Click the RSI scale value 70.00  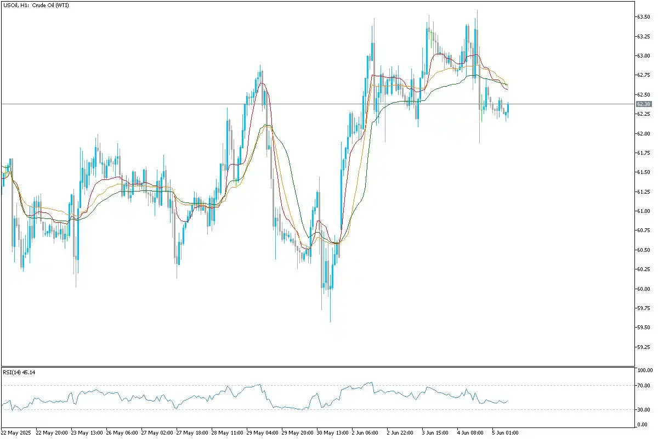pos(643,386)
